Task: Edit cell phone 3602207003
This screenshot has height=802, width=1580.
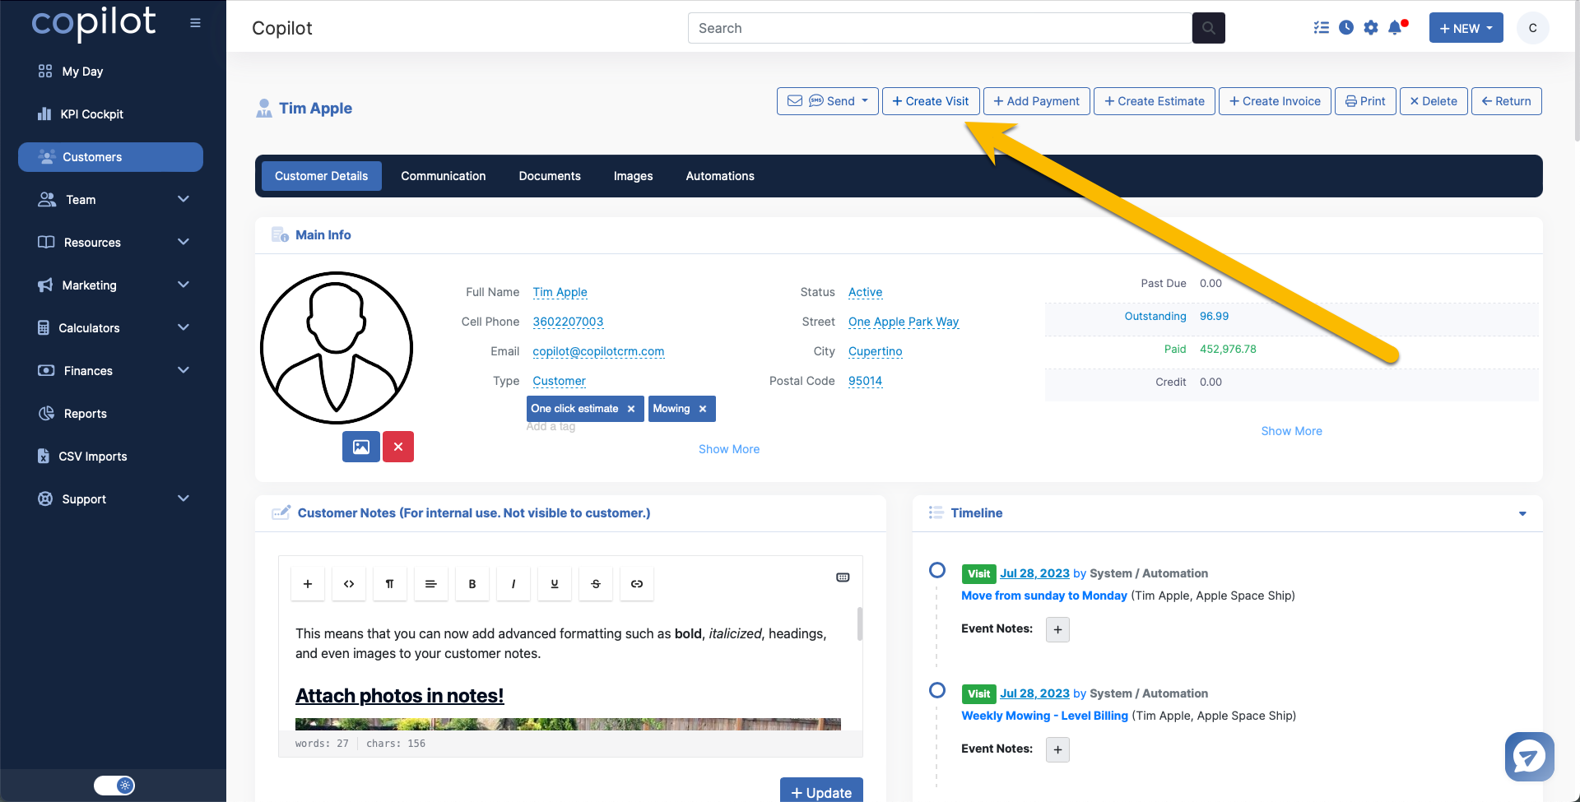Action: pos(568,322)
